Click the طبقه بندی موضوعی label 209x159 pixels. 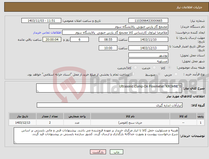[x=191, y=68]
